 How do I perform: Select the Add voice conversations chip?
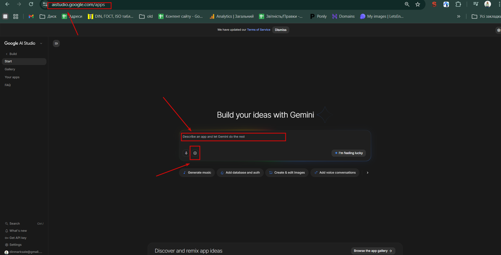(335, 173)
